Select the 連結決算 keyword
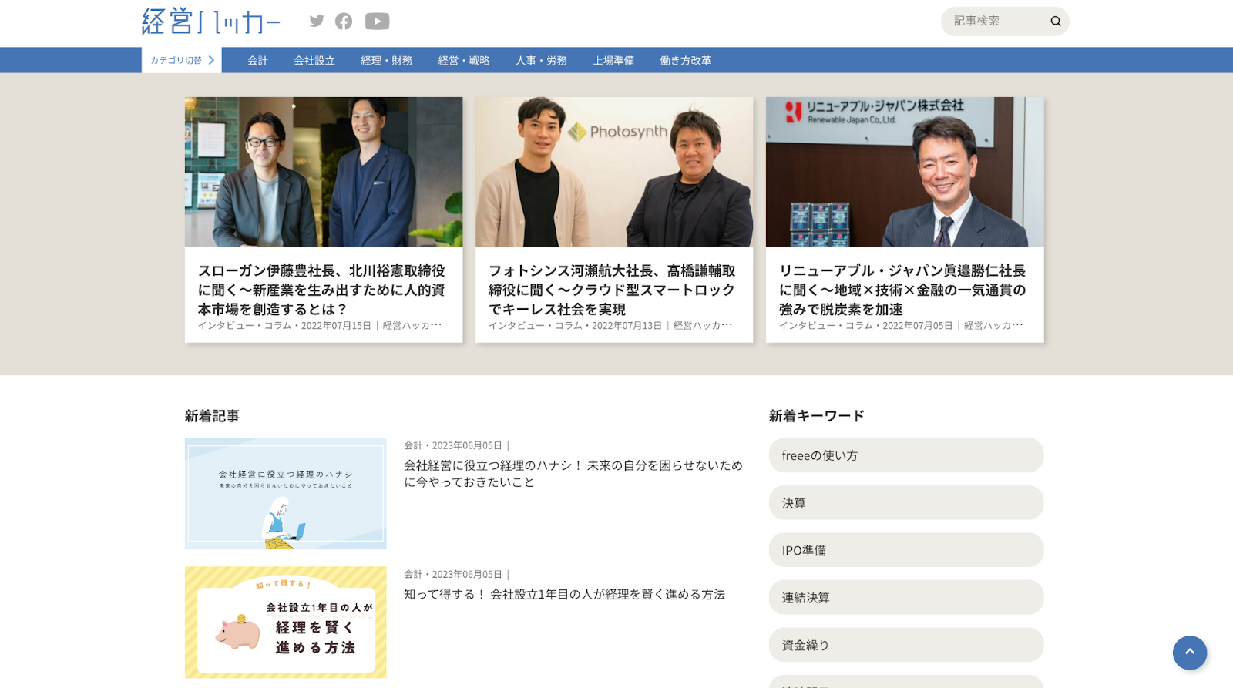The height and width of the screenshot is (688, 1233). 906,597
